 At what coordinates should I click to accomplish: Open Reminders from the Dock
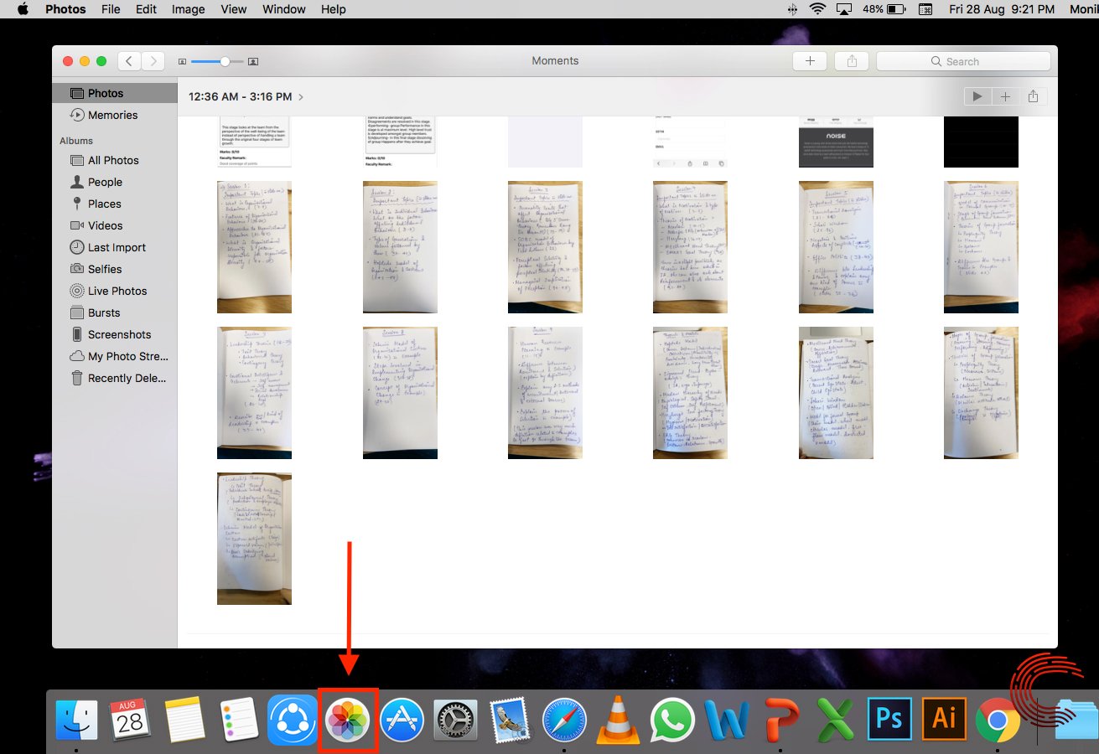coord(240,720)
